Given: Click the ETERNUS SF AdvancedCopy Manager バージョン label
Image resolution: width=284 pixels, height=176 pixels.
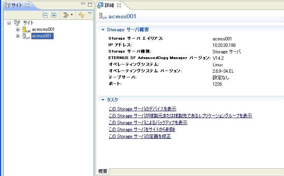Looking at the screenshot, I should [x=160, y=58].
